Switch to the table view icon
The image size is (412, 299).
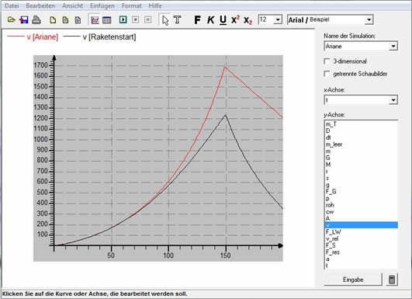tap(106, 20)
